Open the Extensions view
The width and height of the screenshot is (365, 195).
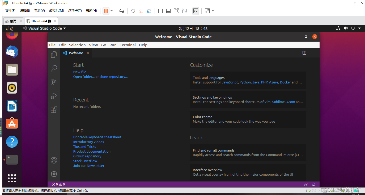(x=54, y=109)
